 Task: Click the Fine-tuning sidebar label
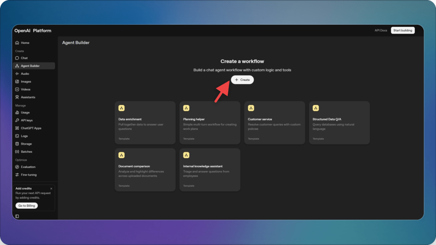tap(29, 175)
